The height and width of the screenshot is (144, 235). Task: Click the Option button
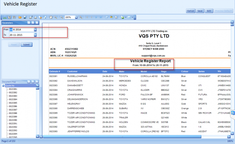tap(190, 11)
